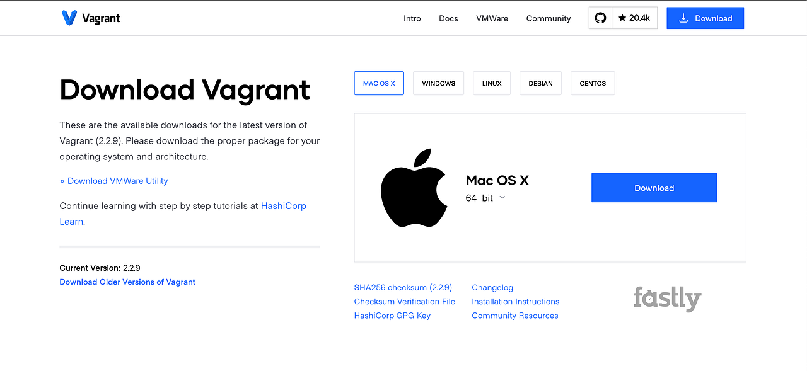Open the Changelog link

click(492, 287)
